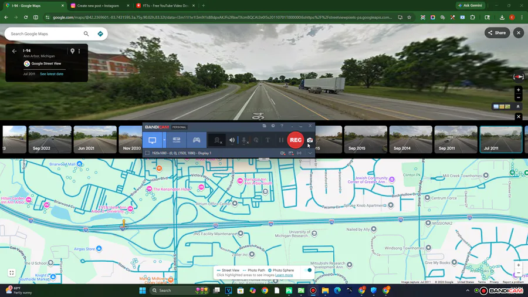Zoom in Street View with plus button
This screenshot has width=528, height=297.
pos(519,90)
